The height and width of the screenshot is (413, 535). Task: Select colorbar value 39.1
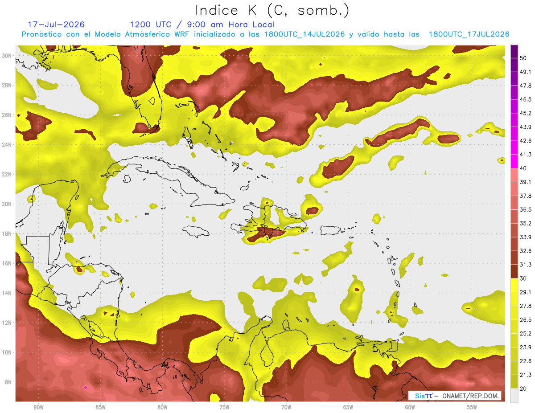(526, 182)
